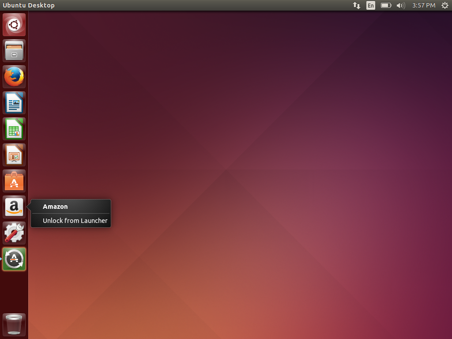Select the running Software Updater icon
Viewport: 452px width, 339px height.
coord(14,259)
